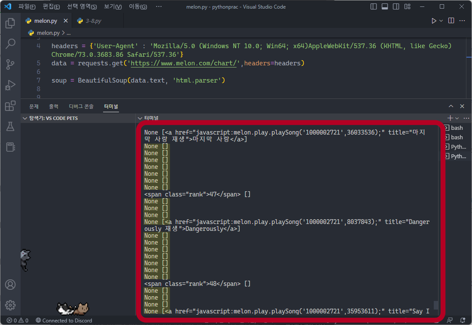This screenshot has height=325, width=472.
Task: Open the Explorer view in activity bar
Action: coord(10,23)
